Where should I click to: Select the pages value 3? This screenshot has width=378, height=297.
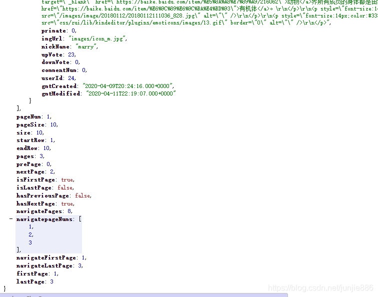[41, 156]
